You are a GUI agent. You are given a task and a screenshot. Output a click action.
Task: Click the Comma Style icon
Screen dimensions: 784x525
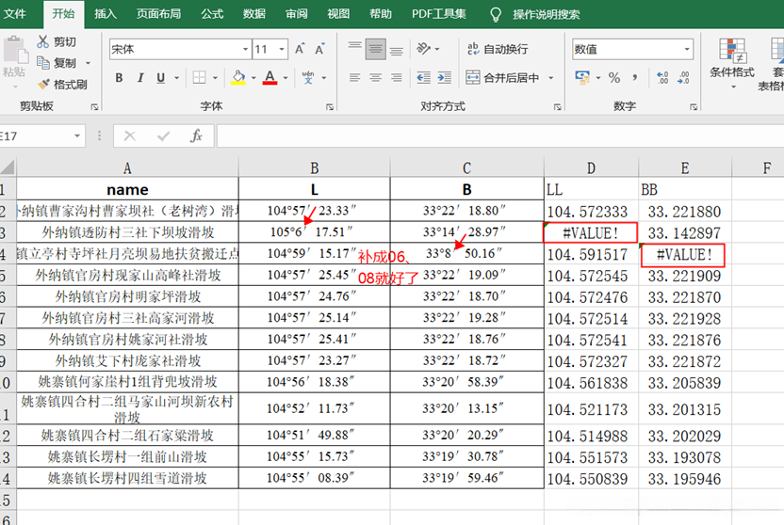(x=635, y=78)
